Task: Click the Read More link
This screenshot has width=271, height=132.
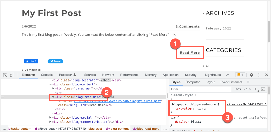Action: pyautogui.click(x=190, y=53)
